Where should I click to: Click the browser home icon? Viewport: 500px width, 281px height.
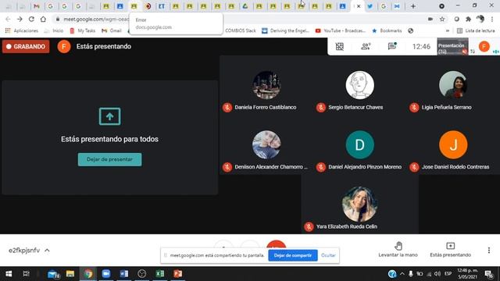click(43, 19)
